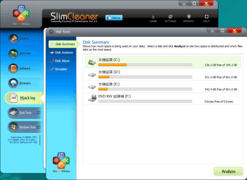Click the D: drive icon

[92, 74]
